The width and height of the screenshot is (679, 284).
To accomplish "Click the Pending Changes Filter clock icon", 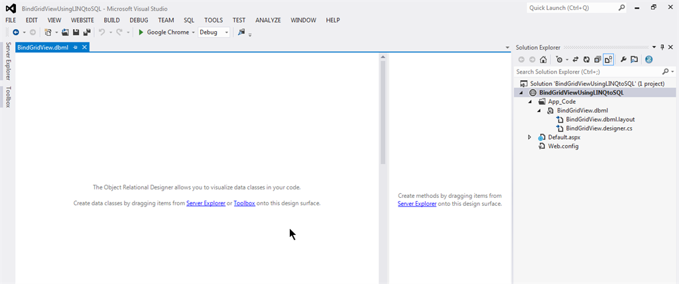I will [560, 60].
